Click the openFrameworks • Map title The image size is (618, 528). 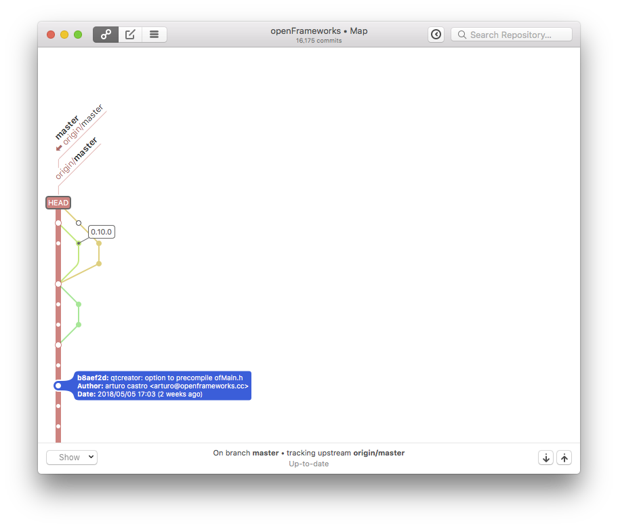[319, 31]
